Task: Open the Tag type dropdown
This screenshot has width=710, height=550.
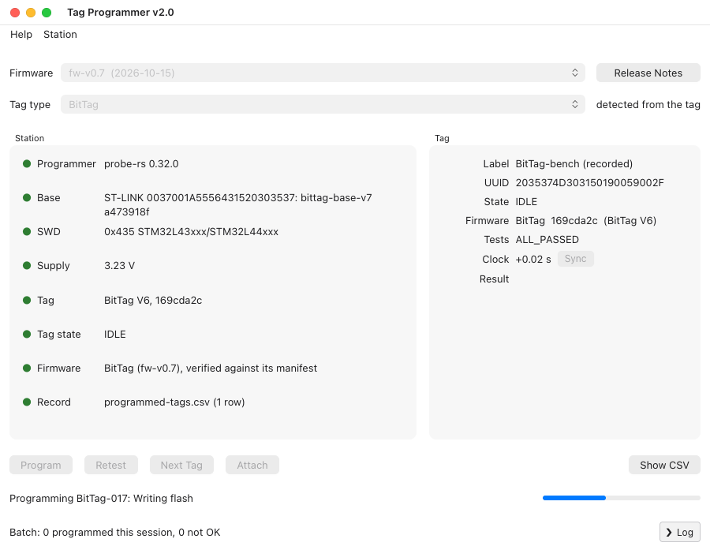Action: [323, 105]
